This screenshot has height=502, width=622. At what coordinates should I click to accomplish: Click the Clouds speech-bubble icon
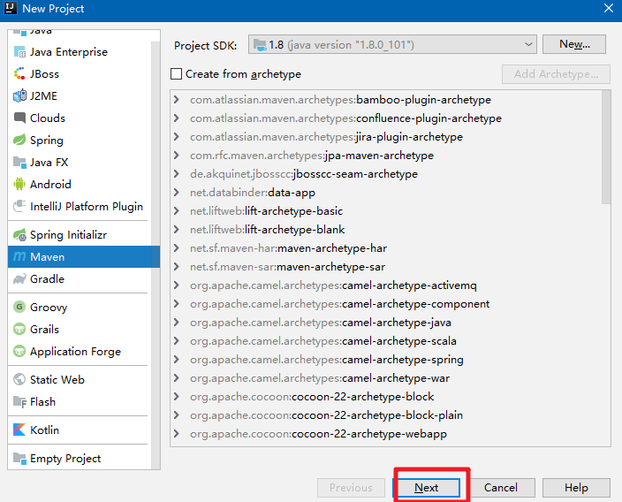(19, 118)
